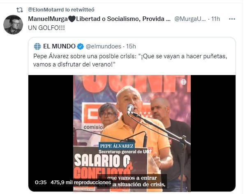The image size is (245, 194).
Task: Click the retweet icon above the tweet
Action: 20,10
